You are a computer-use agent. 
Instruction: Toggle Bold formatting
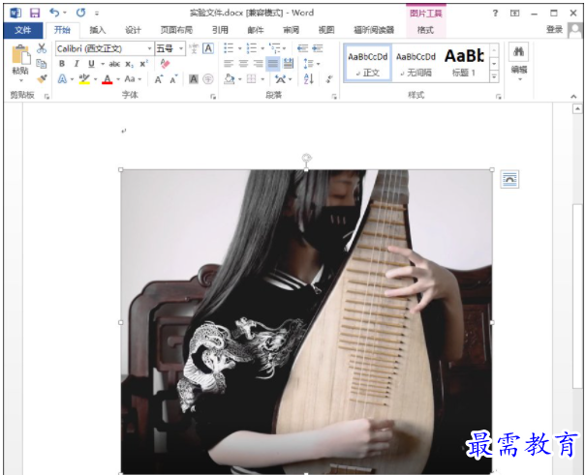pos(62,64)
